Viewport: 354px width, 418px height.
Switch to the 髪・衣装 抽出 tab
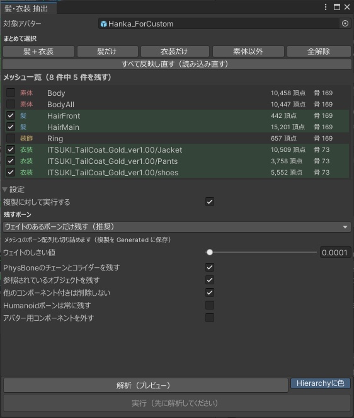[x=28, y=8]
